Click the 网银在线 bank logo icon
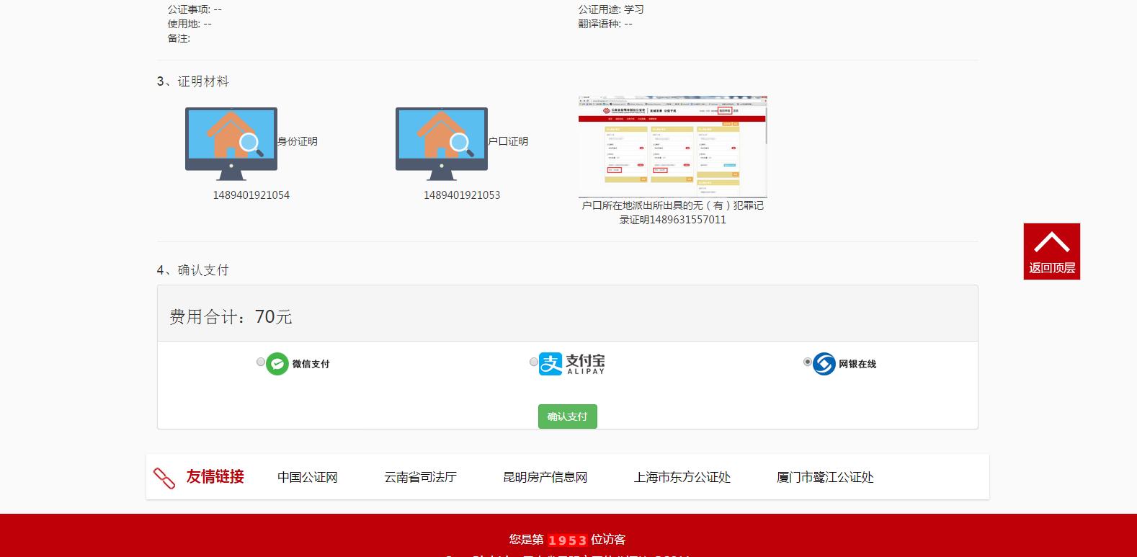The image size is (1137, 557). pyautogui.click(x=824, y=364)
